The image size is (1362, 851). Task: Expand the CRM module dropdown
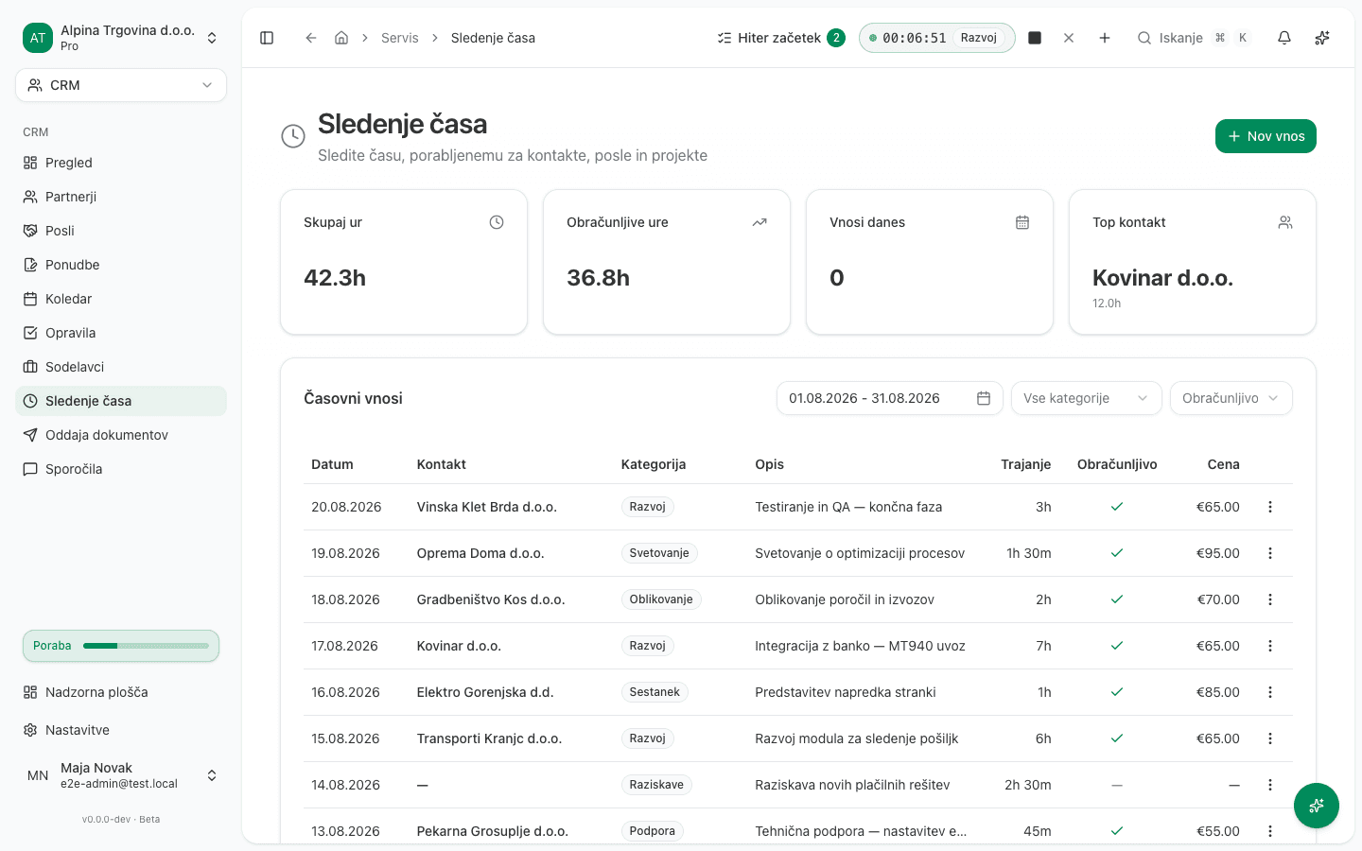pos(121,85)
